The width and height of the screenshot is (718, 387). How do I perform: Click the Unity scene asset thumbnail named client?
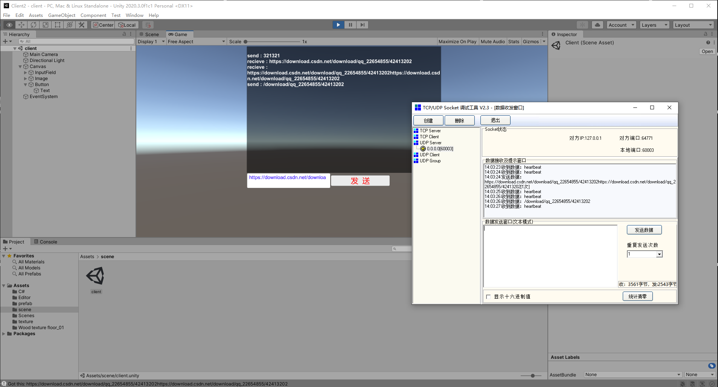coord(96,276)
